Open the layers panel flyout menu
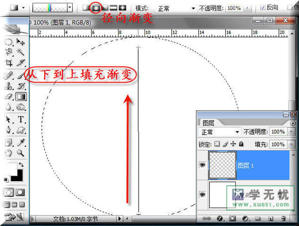 coord(293,123)
